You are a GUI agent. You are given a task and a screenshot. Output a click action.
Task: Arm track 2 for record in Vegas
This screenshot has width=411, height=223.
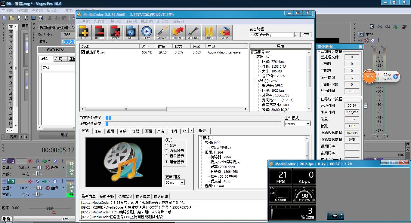tap(30, 161)
